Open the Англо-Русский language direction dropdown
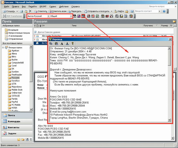178x148 pixels. [x=48, y=16]
